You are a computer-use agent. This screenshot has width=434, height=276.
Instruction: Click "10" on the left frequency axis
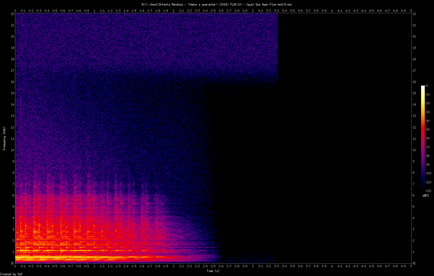(12, 150)
